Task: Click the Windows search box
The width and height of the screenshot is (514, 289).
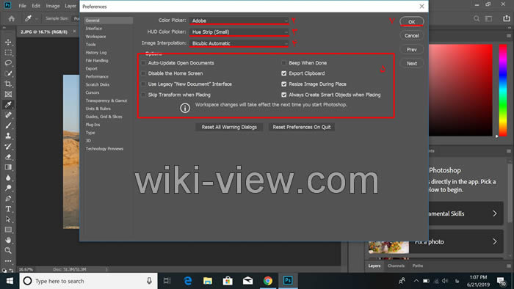Action: [x=89, y=281]
